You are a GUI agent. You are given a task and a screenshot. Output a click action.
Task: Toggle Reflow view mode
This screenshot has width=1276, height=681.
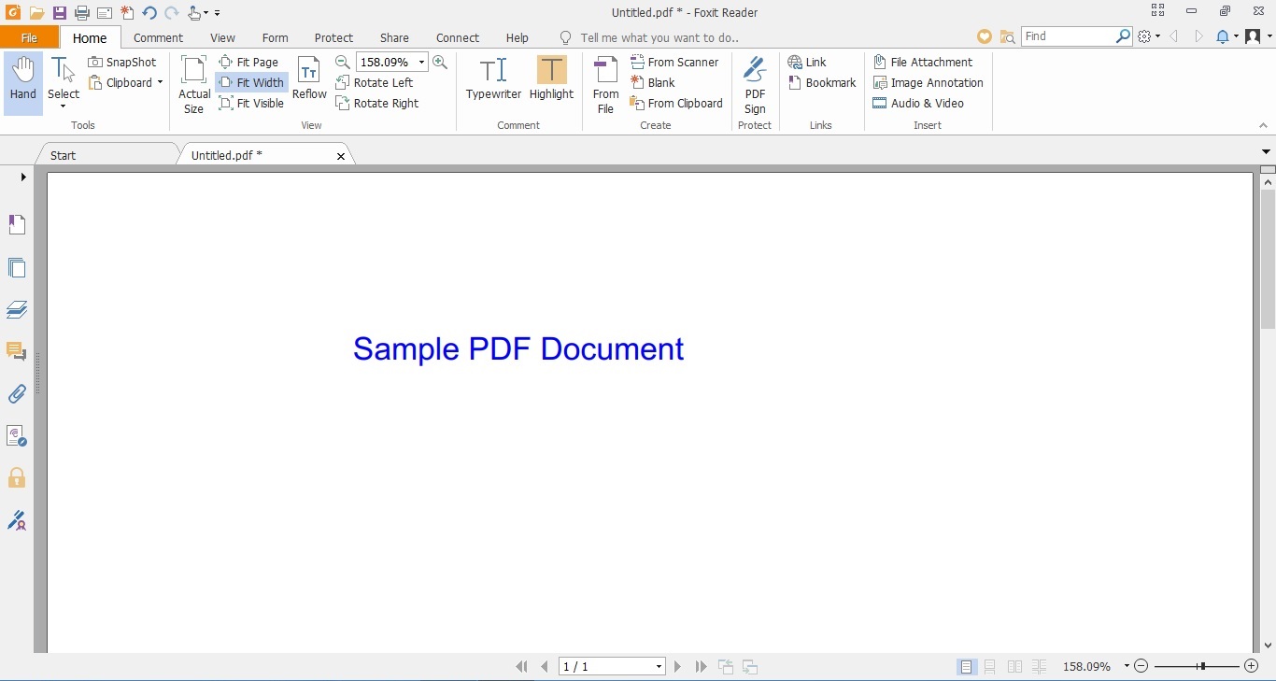coord(309,82)
